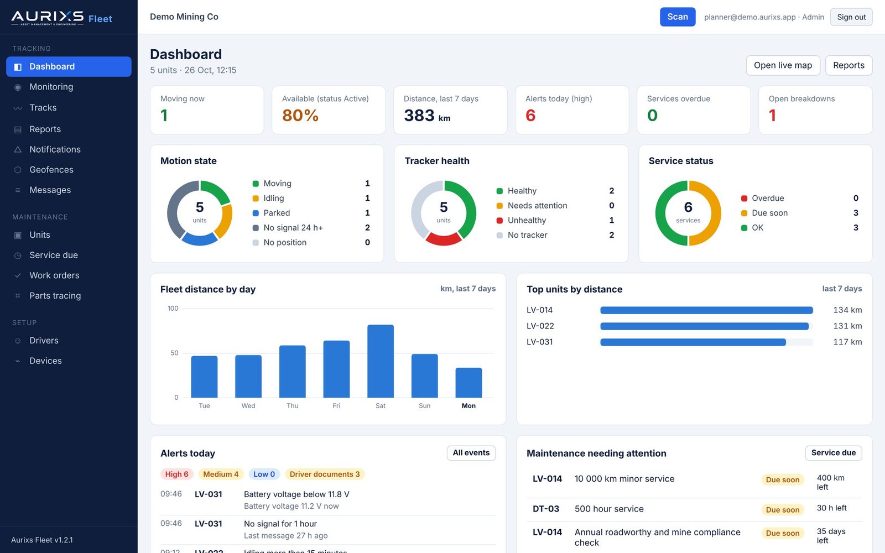Select Devices in Setup section
The image size is (885, 553).
[x=69, y=361]
